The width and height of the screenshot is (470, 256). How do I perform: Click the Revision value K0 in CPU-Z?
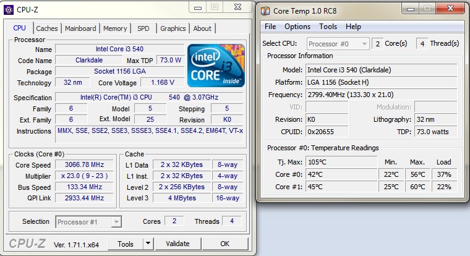pyautogui.click(x=227, y=119)
